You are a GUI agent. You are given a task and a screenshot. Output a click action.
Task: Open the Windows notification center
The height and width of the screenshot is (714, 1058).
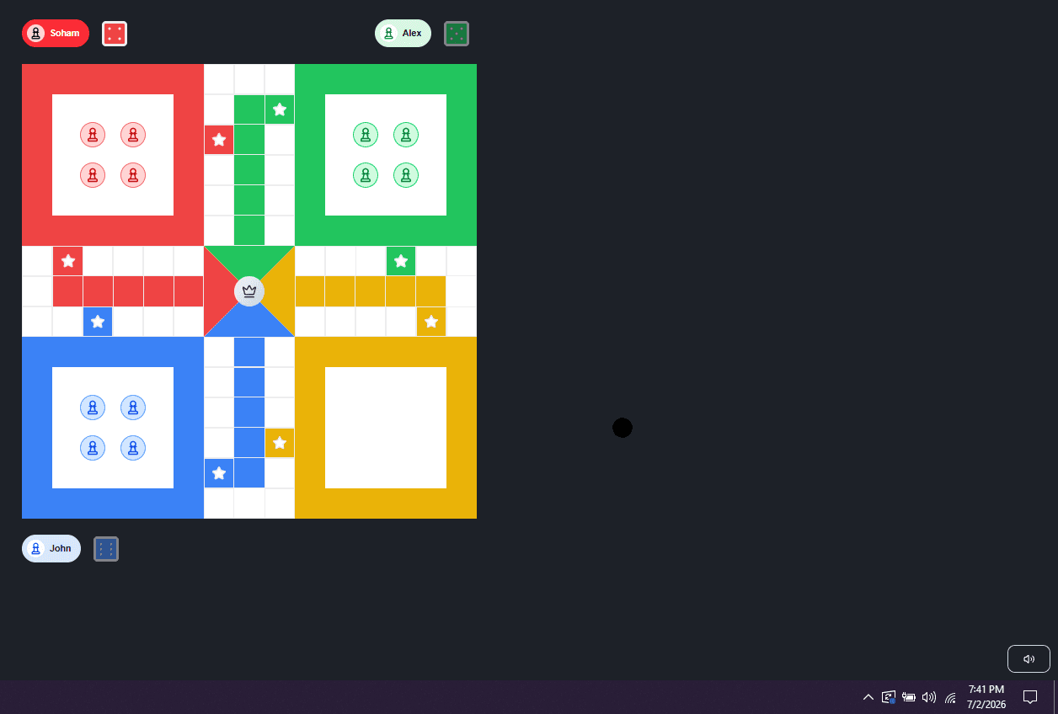(x=1029, y=697)
